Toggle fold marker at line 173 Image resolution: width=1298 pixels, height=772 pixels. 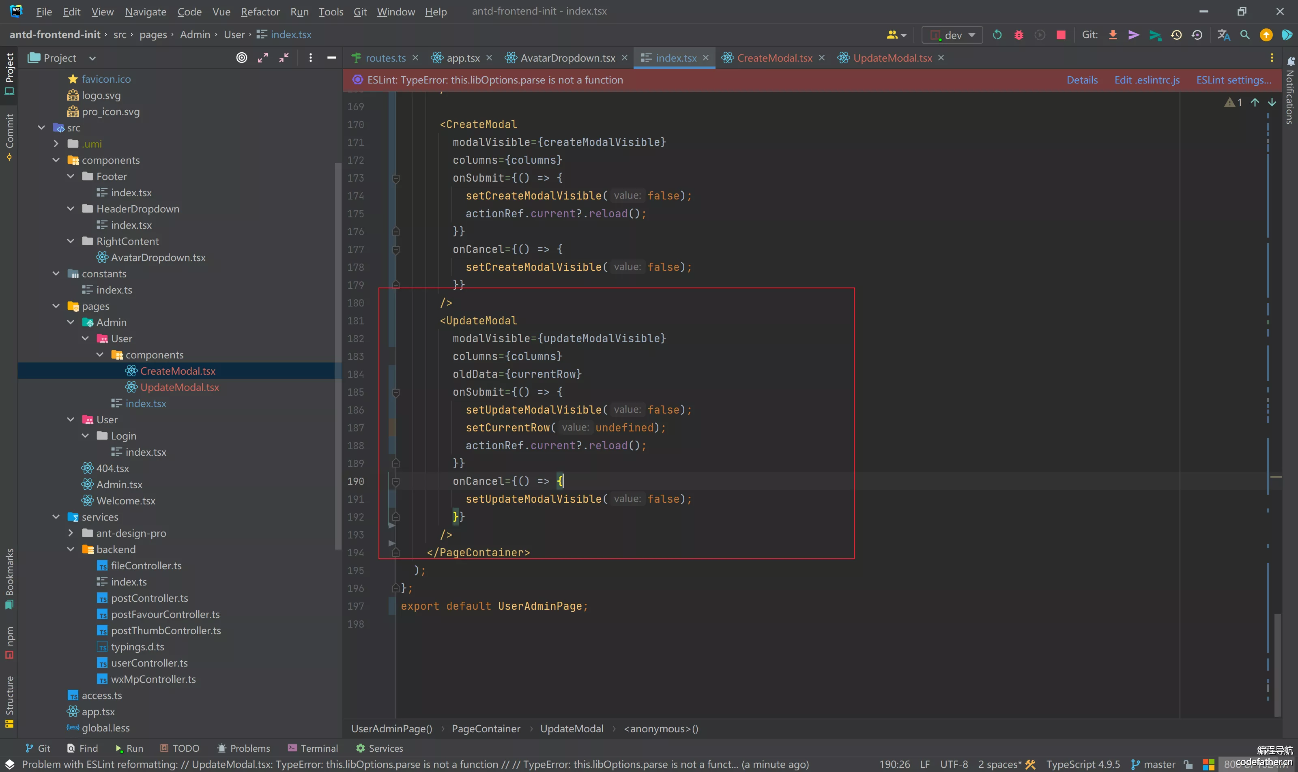[x=395, y=178]
